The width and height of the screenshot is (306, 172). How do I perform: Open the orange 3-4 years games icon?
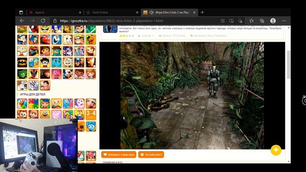[91, 115]
